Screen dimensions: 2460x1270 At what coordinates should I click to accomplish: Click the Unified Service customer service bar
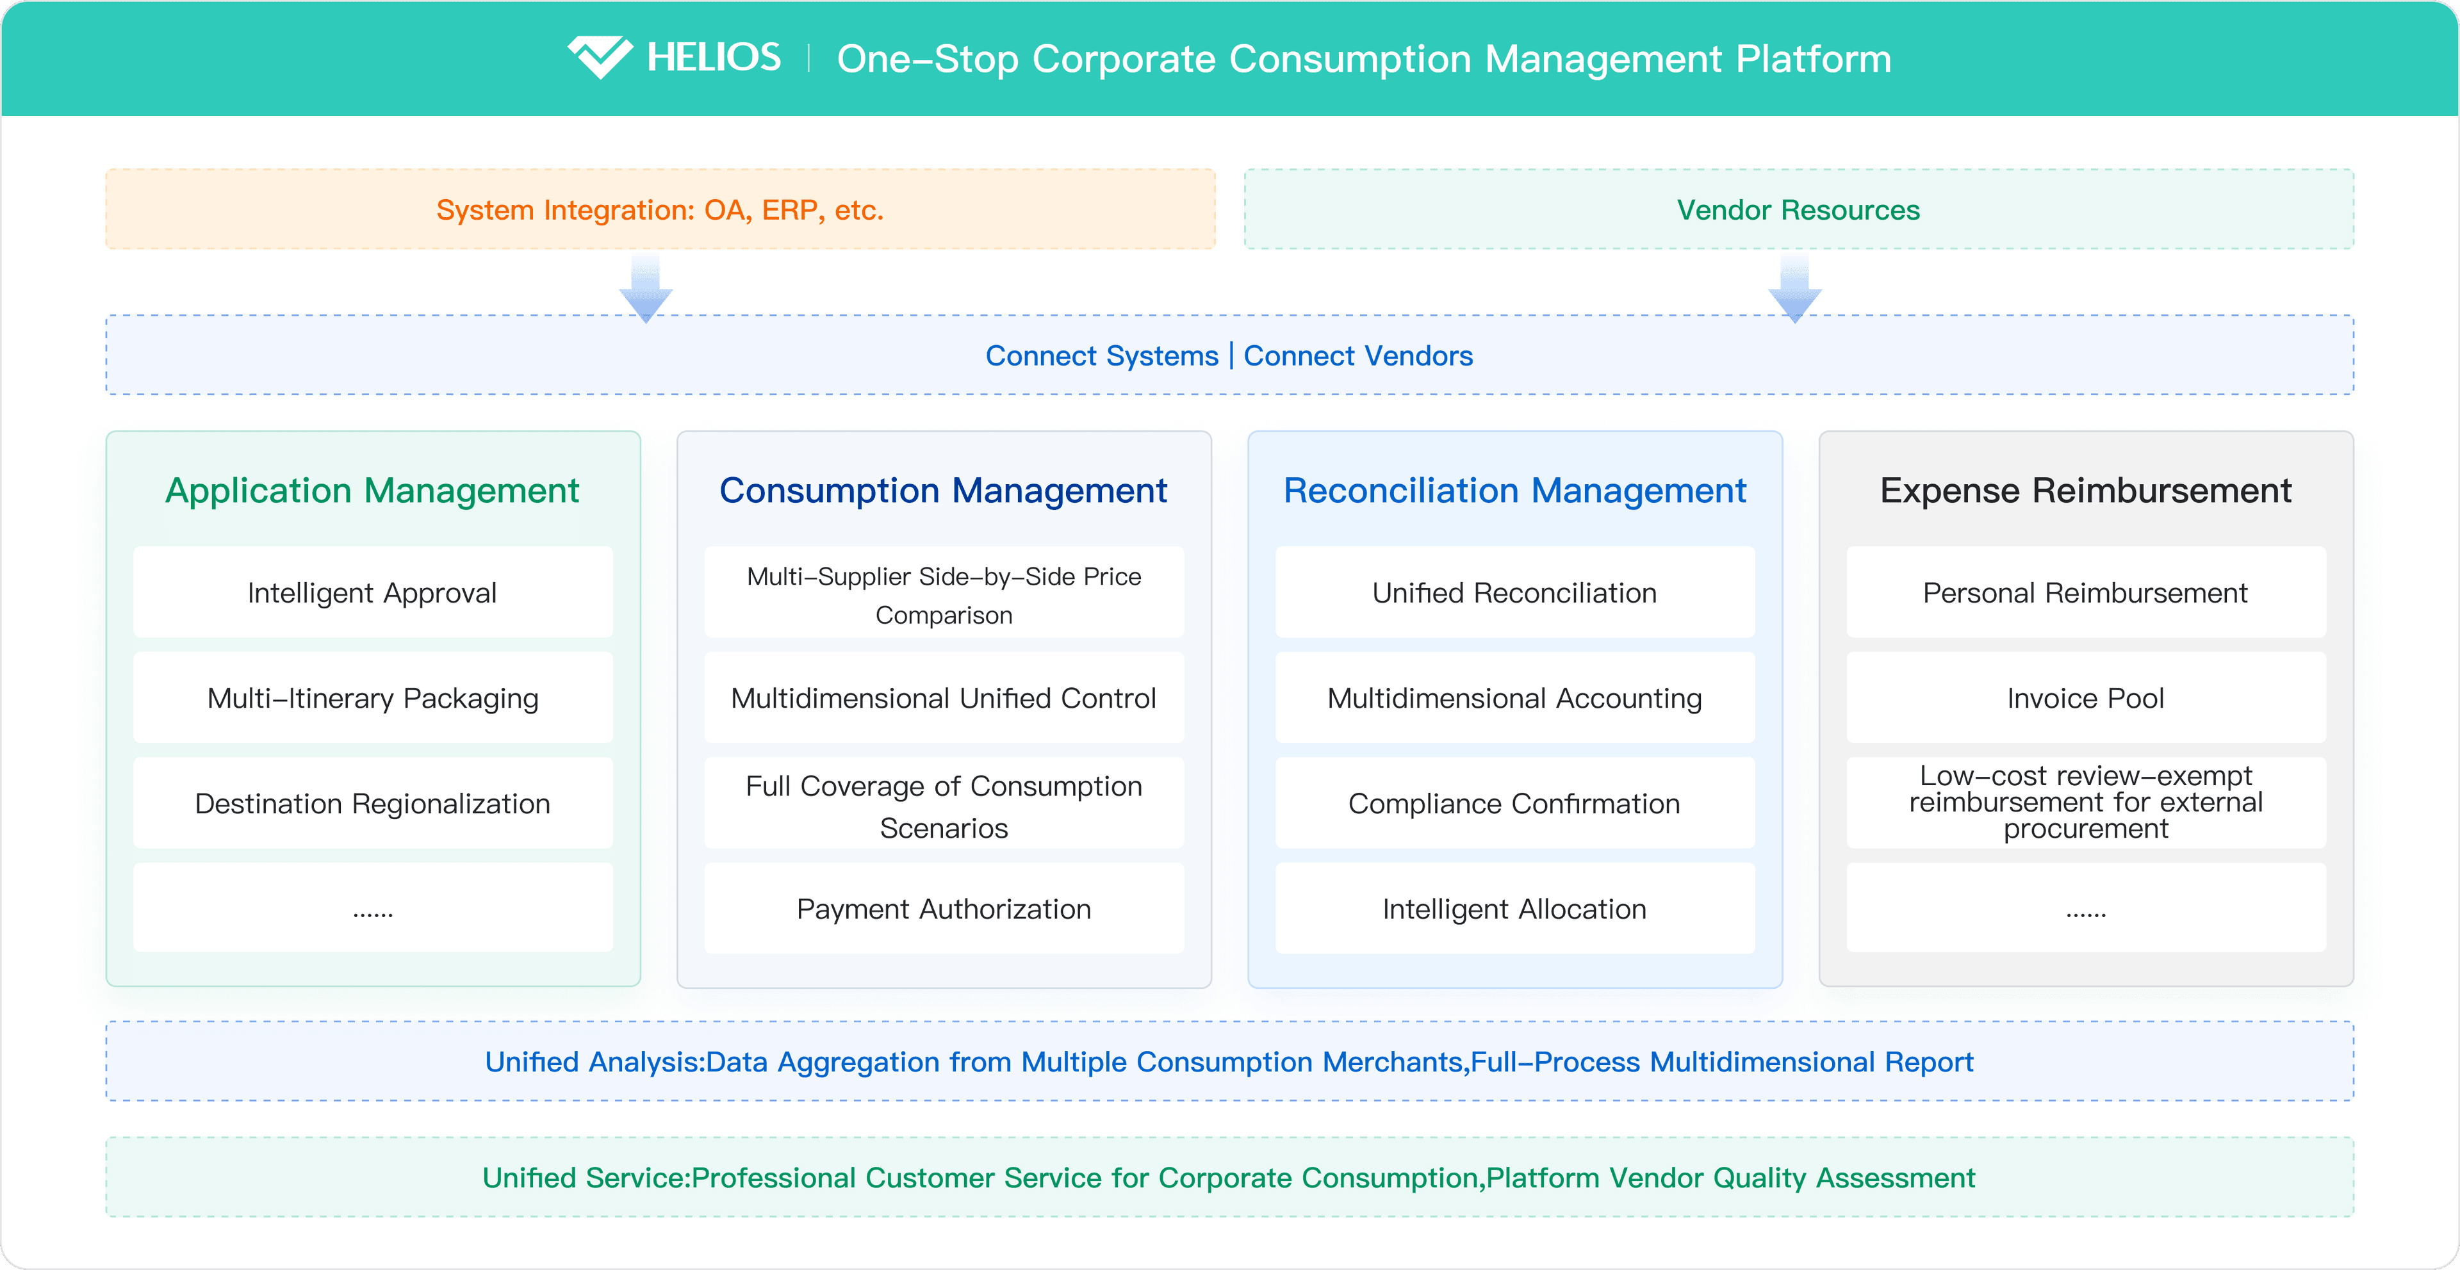tap(1229, 1177)
